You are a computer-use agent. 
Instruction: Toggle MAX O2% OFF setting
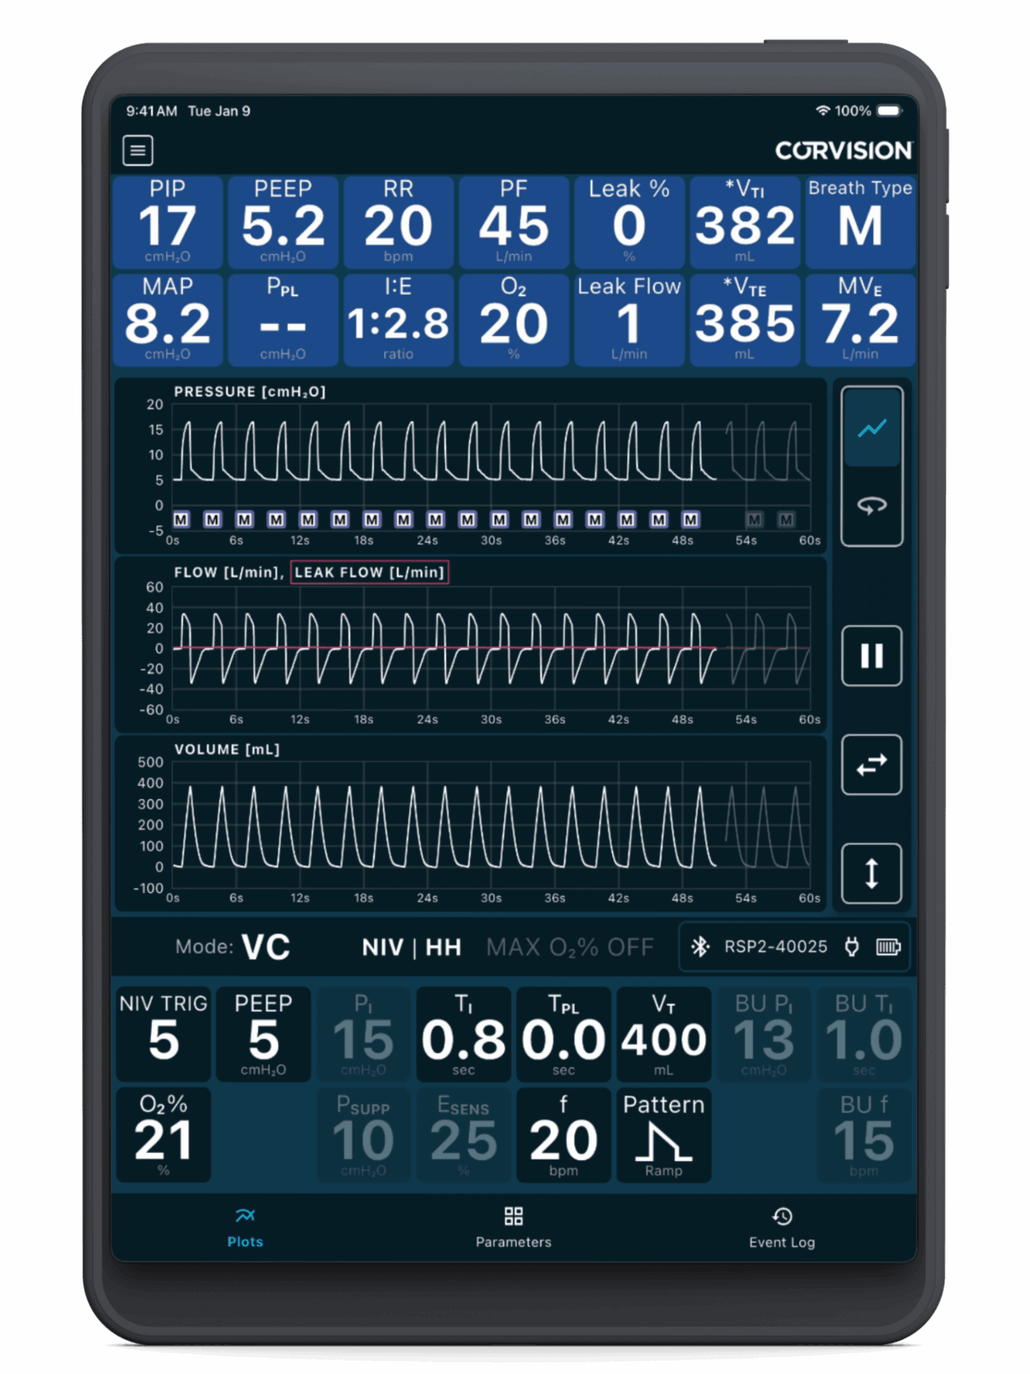click(569, 947)
